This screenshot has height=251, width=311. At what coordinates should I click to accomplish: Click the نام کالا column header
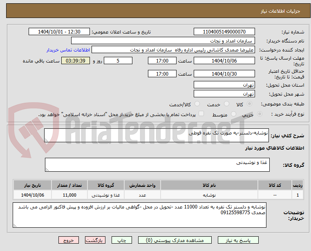click(209, 185)
